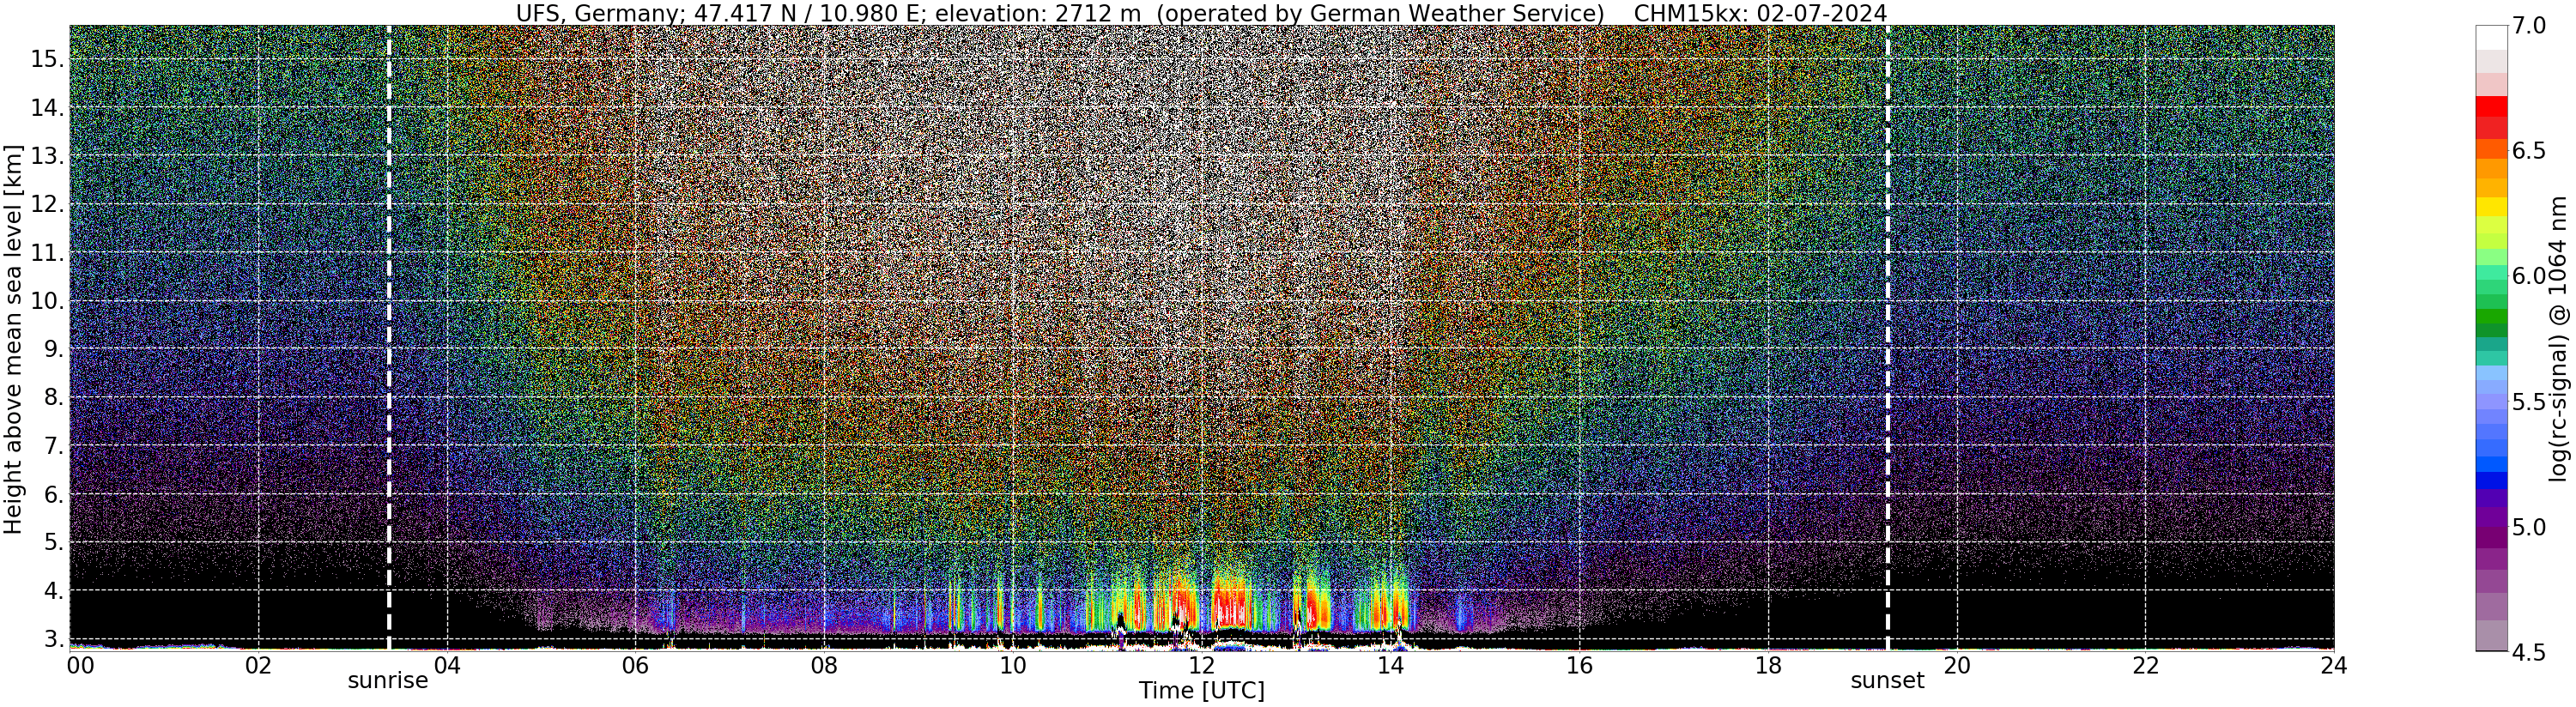
Task: Click the 'Time [UTC]' axis label
Action: pyautogui.click(x=1202, y=691)
